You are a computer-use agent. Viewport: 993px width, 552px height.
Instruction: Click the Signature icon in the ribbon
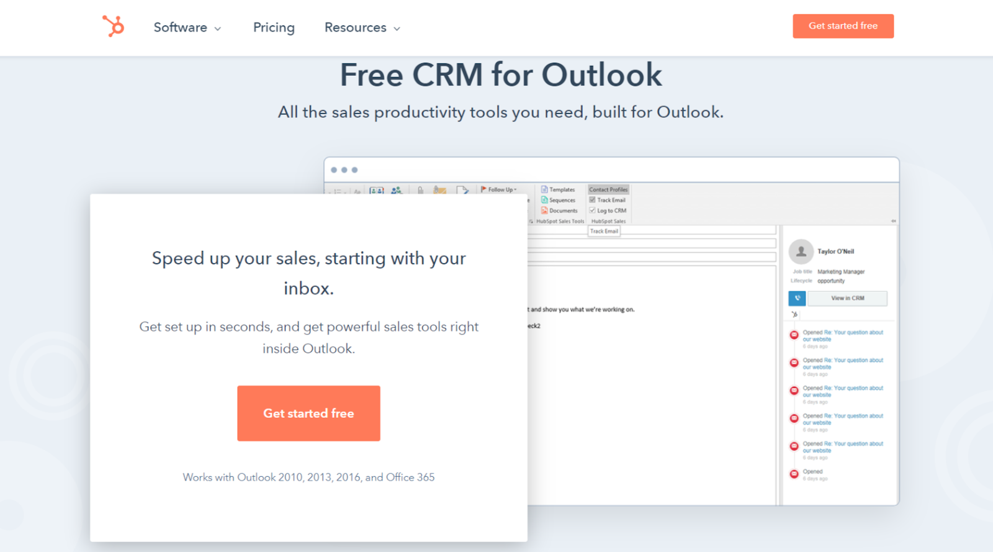[x=462, y=190]
